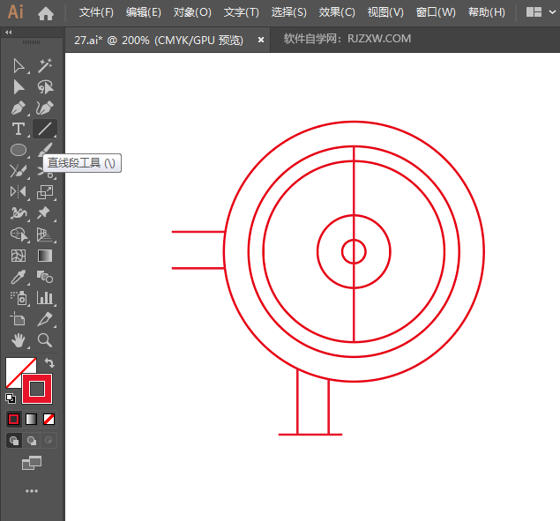Image resolution: width=560 pixels, height=521 pixels.
Task: Open the 效果(C) menu
Action: point(337,12)
